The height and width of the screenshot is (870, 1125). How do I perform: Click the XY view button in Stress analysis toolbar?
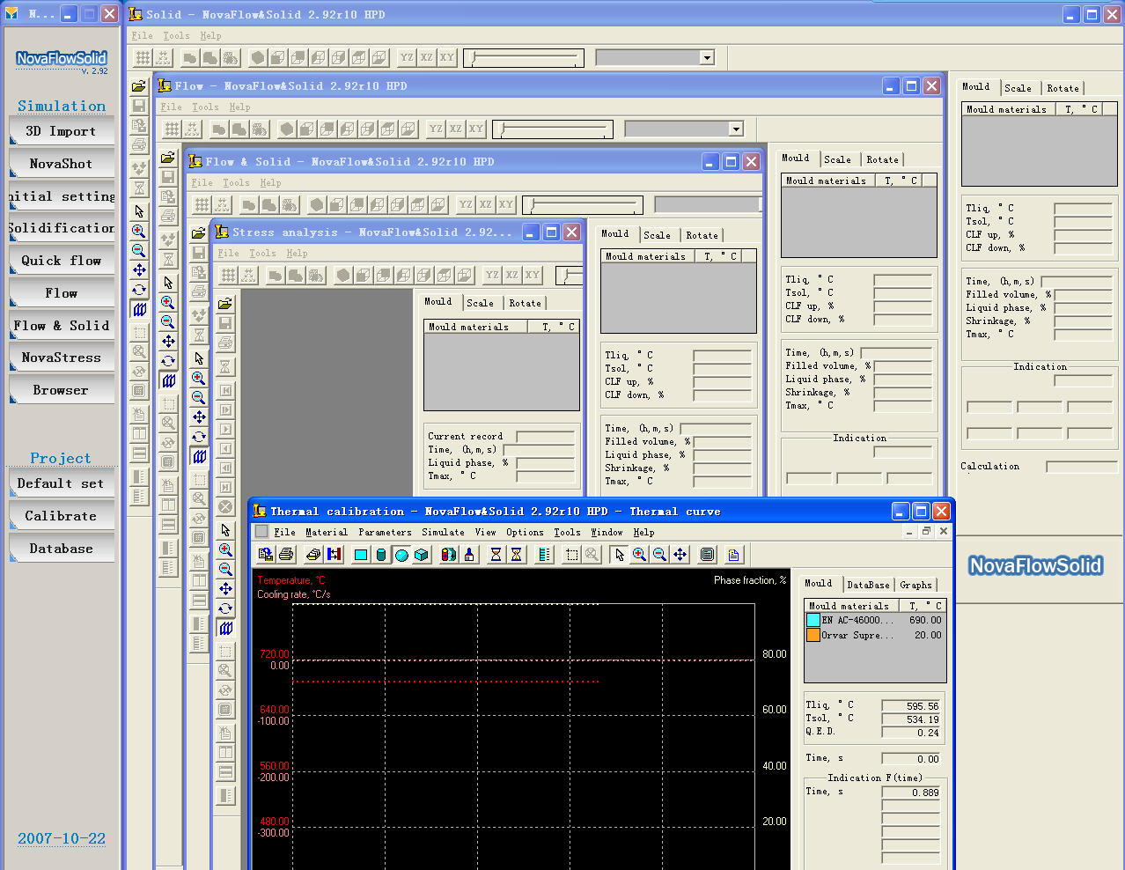[x=533, y=275]
